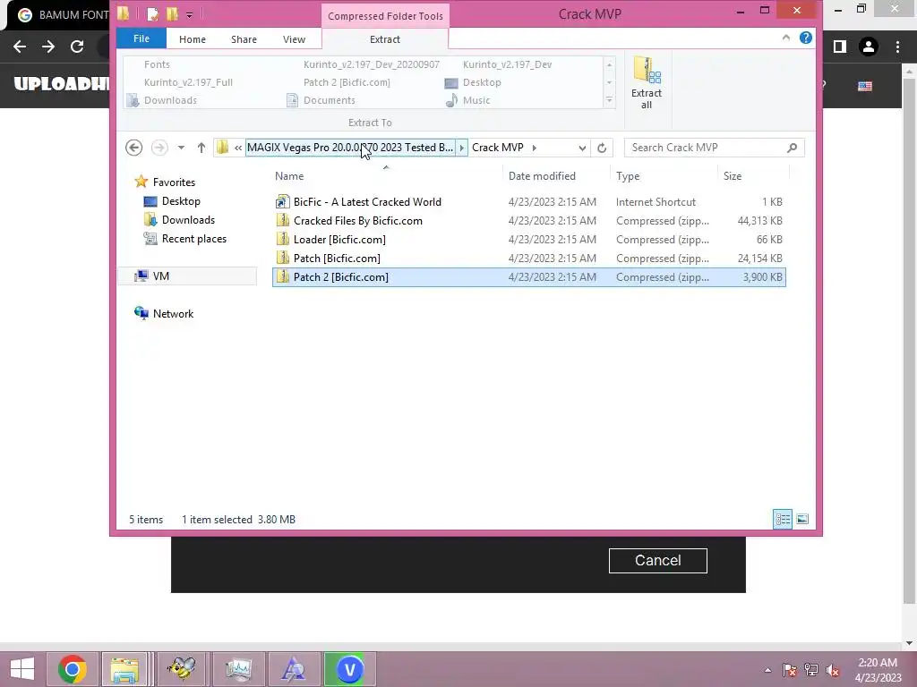Choose Fonts as extract destination
The image size is (917, 687).
tap(157, 64)
